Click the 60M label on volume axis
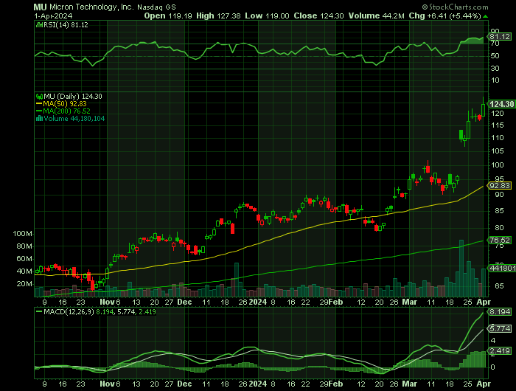 click(24, 259)
